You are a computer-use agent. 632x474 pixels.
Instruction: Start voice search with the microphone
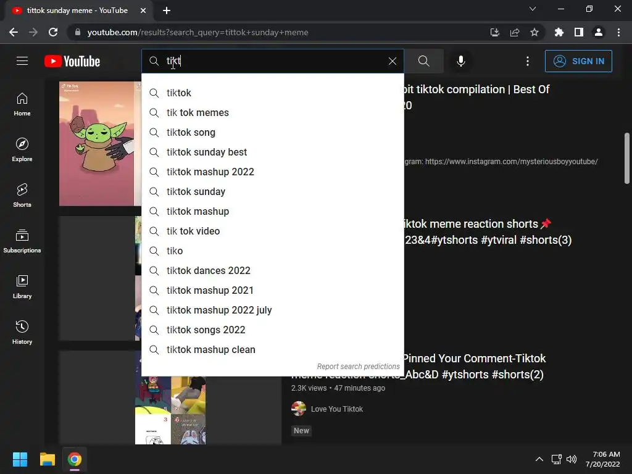(461, 61)
